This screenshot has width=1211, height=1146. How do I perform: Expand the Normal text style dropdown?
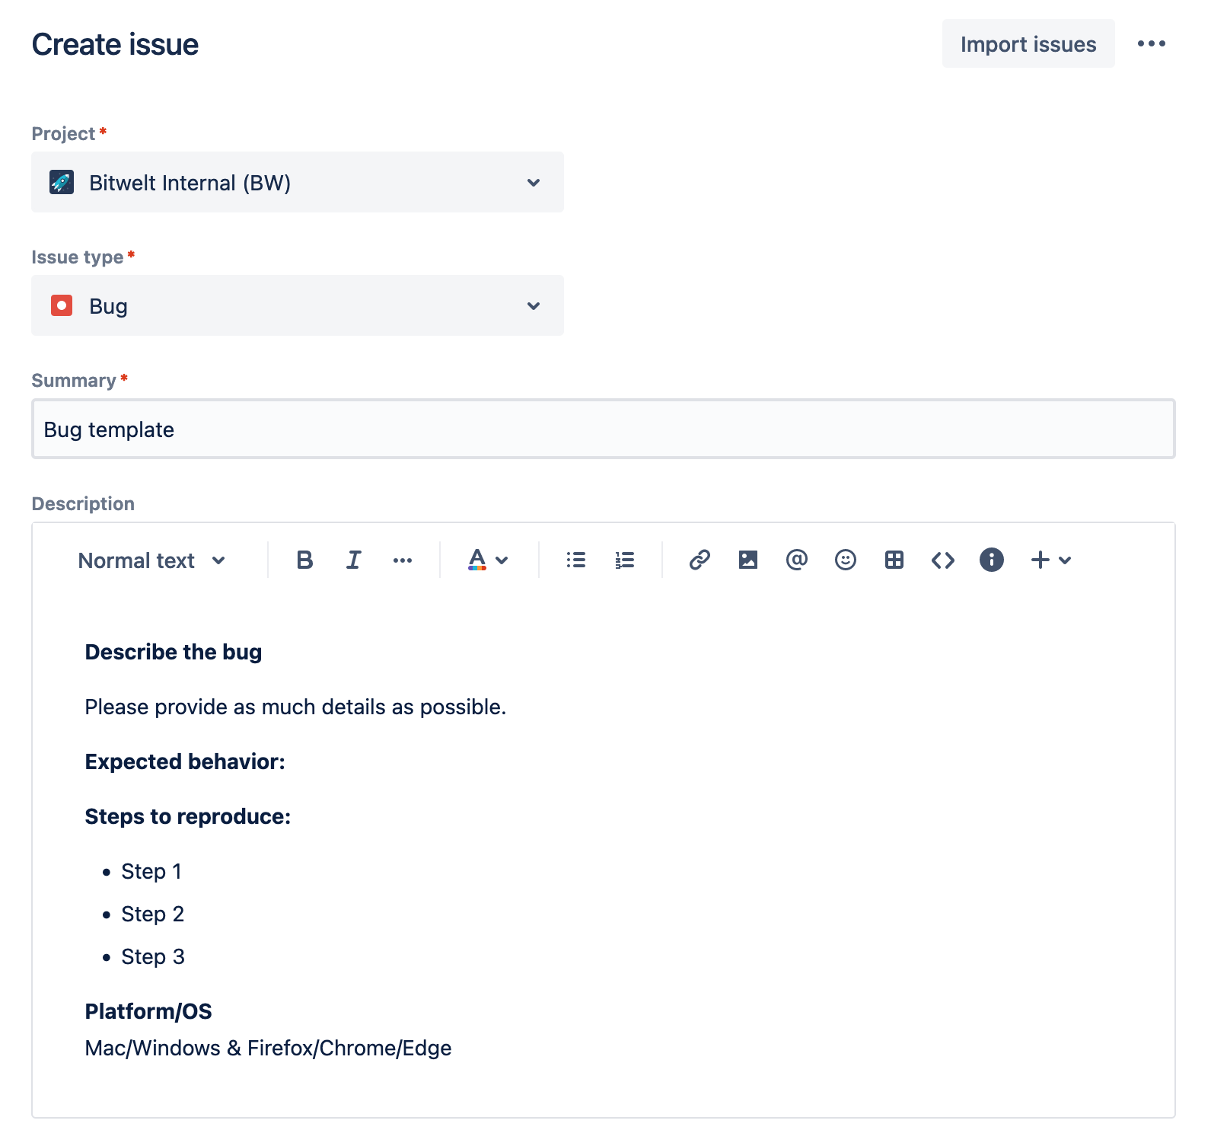[152, 561]
